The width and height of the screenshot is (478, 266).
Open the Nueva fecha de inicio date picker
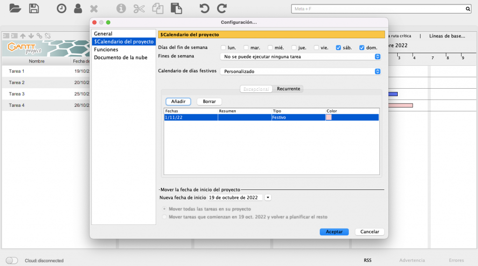click(268, 197)
